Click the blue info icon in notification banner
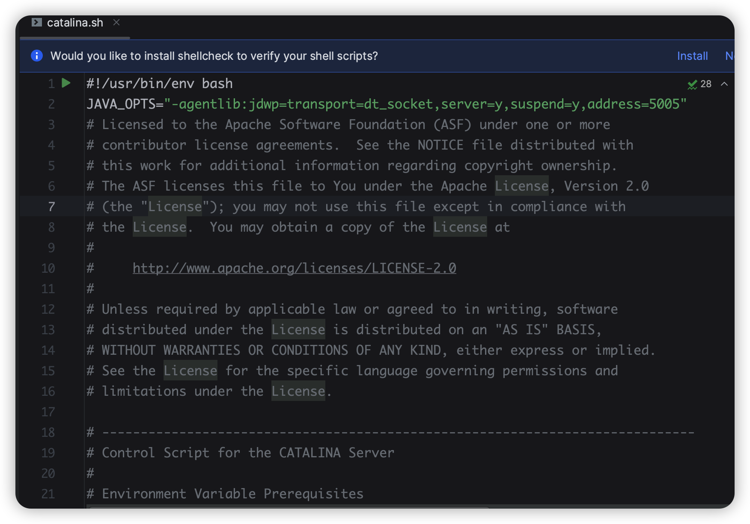750x524 pixels. [37, 56]
